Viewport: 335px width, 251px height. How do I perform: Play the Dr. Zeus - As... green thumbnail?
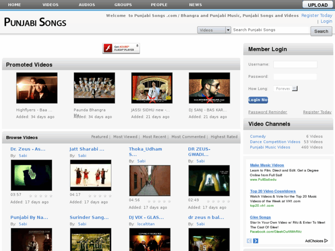[x=31, y=175]
